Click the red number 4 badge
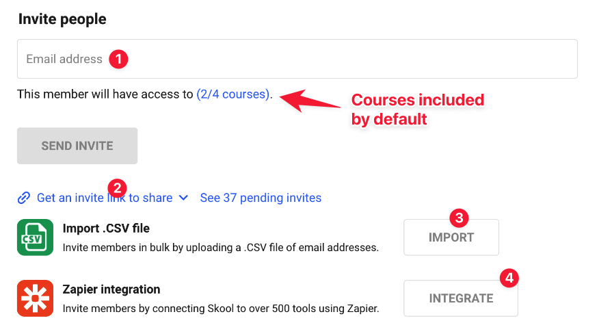Image resolution: width=599 pixels, height=336 pixels. point(508,278)
